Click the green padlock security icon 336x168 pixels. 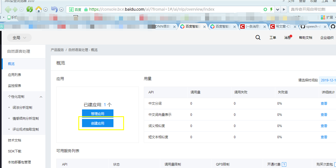point(86,9)
